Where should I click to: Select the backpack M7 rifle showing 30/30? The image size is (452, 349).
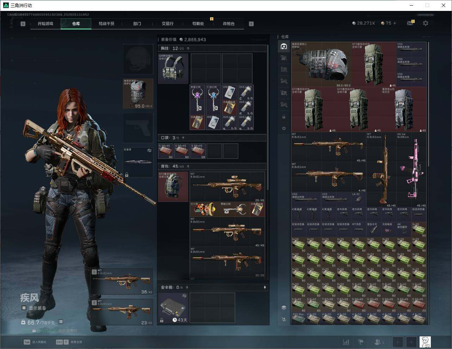227,262
